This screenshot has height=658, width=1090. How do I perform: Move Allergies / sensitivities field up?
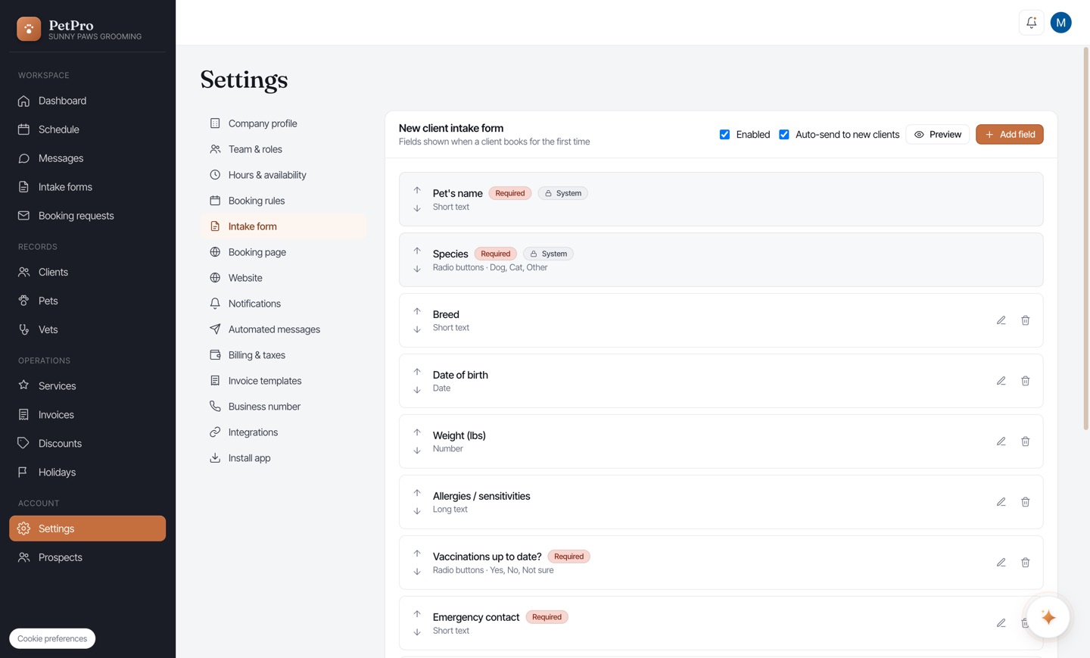(x=417, y=493)
